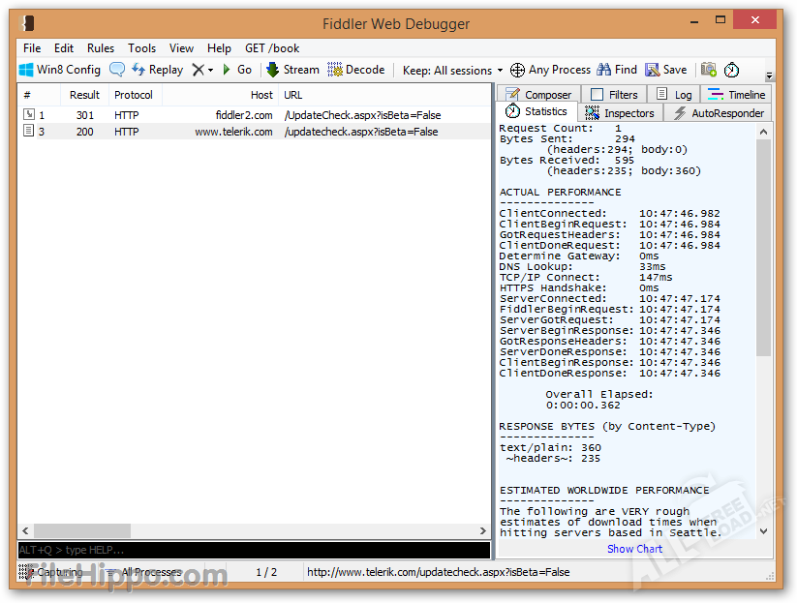Click the comment speech bubble icon

point(117,70)
